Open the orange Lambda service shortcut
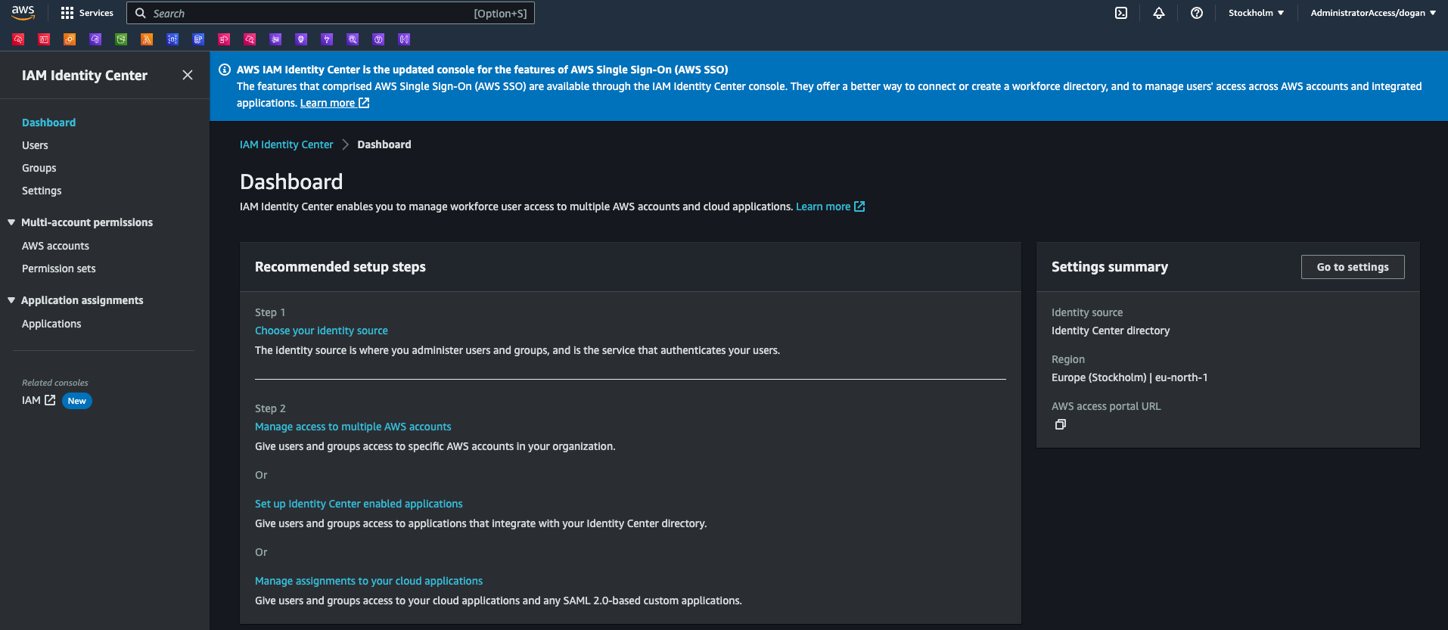This screenshot has height=630, width=1448. coord(147,39)
